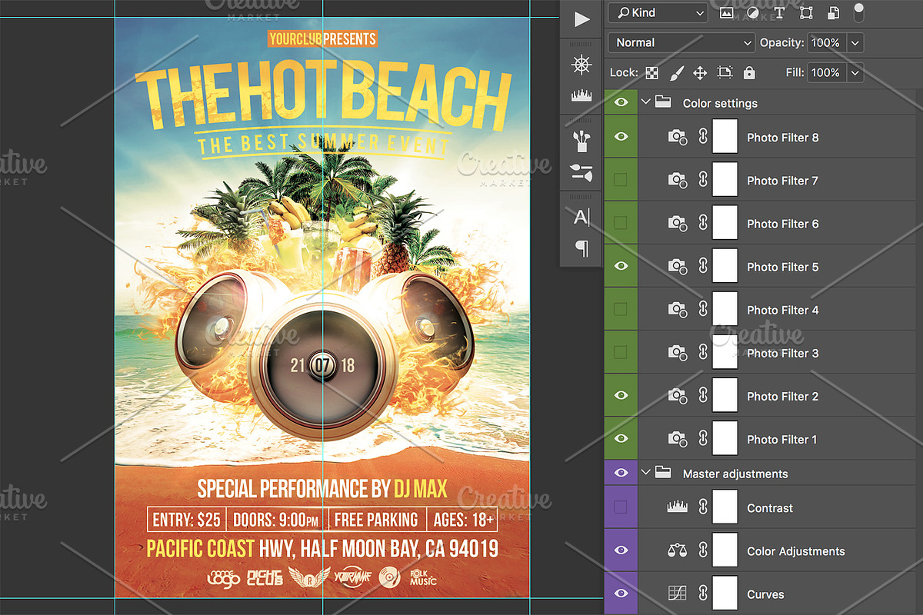Screen dimensions: 923x615
Task: Click the 07 date circle on speaker
Action: pos(322,364)
